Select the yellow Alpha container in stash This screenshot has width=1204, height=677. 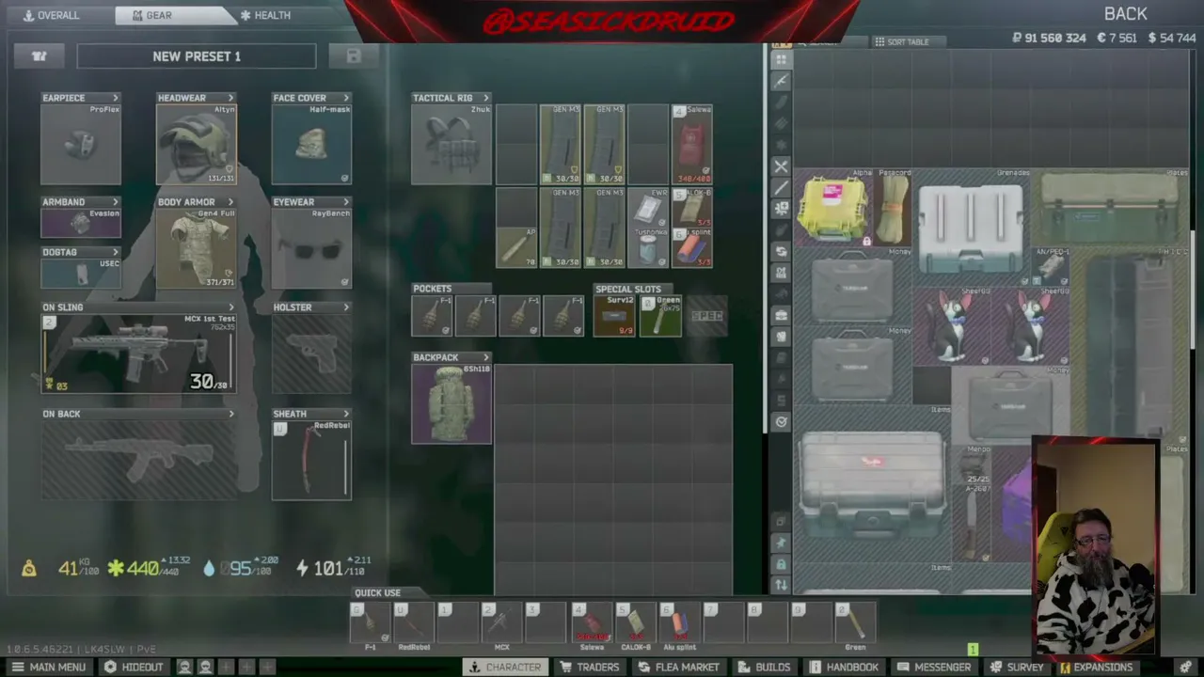[x=833, y=208]
